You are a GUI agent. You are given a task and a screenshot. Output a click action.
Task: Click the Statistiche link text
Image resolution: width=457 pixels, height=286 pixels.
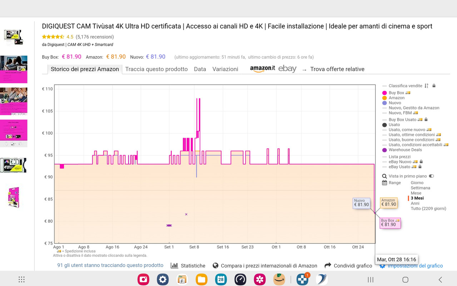(193, 266)
